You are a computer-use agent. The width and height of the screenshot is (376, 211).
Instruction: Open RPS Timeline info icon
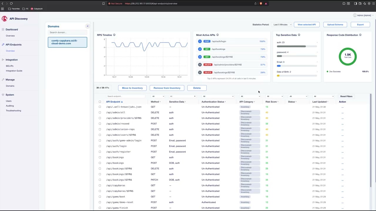(114, 35)
